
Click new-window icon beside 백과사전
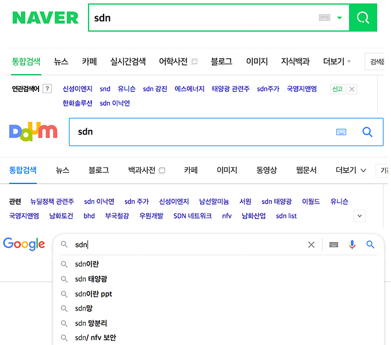[162, 171]
